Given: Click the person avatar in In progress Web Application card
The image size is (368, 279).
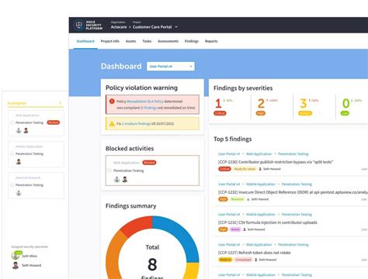Looking at the screenshot, I should coord(26,130).
